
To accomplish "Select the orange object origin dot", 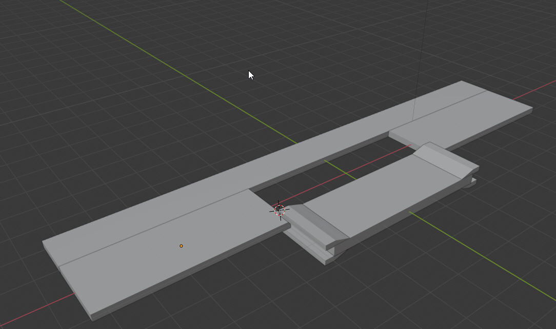I will pyautogui.click(x=181, y=246).
